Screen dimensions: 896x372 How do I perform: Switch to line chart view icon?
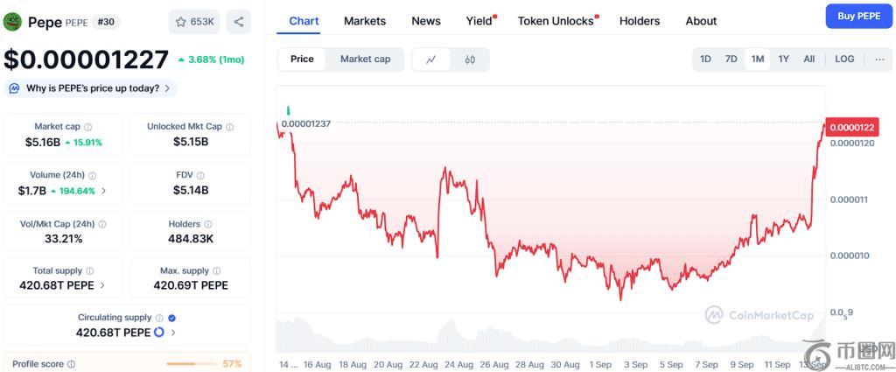click(x=431, y=60)
